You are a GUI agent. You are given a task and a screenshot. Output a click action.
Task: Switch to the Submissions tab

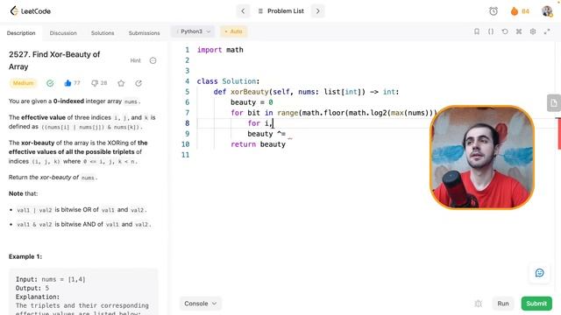point(144,33)
